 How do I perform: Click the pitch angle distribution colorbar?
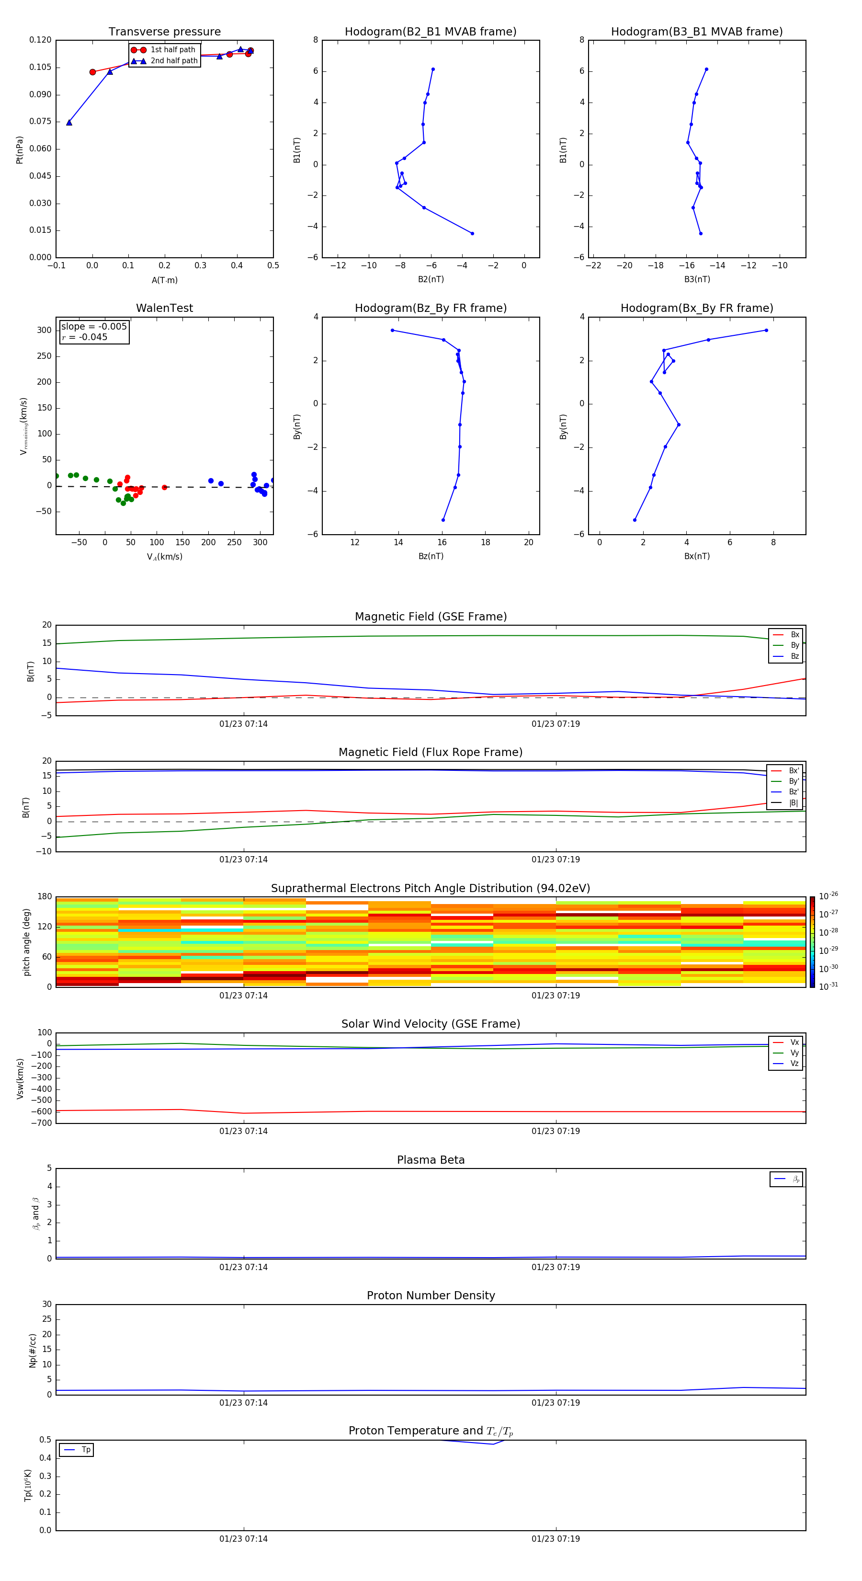click(812, 942)
